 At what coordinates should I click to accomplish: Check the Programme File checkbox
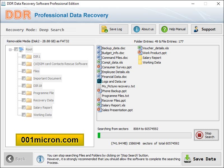(24, 93)
